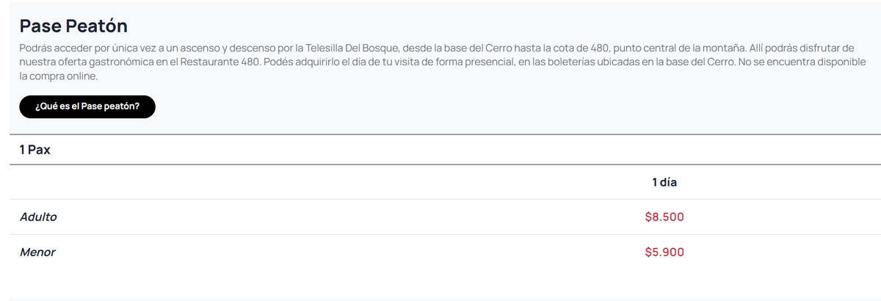Click the $8.500 adult price
Viewport: 881px width, 301px height.
point(664,217)
